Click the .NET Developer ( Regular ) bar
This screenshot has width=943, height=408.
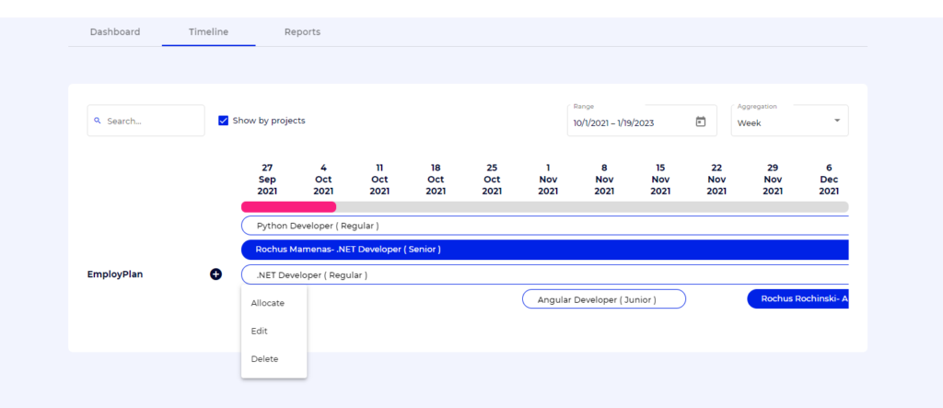545,274
